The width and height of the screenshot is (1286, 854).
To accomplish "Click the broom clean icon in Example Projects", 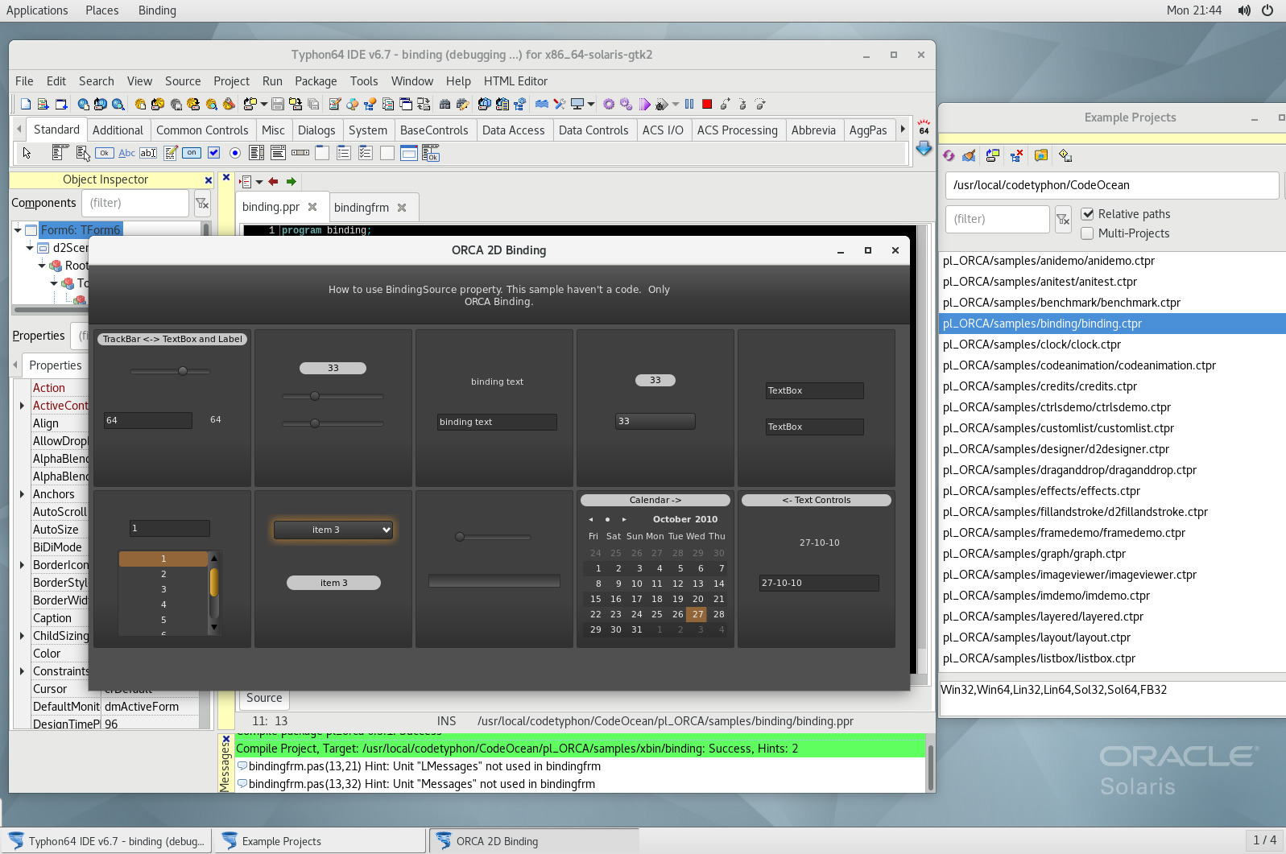I will [969, 155].
